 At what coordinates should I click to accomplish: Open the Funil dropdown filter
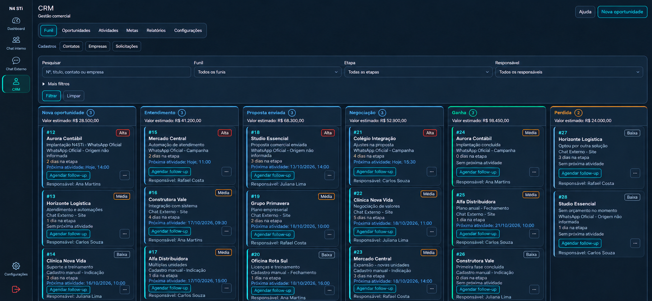[x=267, y=72]
